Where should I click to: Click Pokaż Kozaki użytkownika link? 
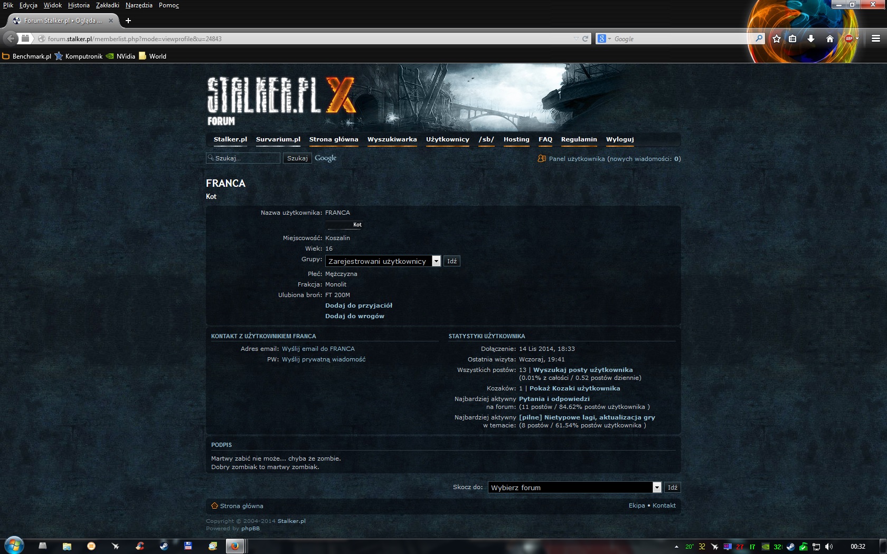[x=575, y=388]
